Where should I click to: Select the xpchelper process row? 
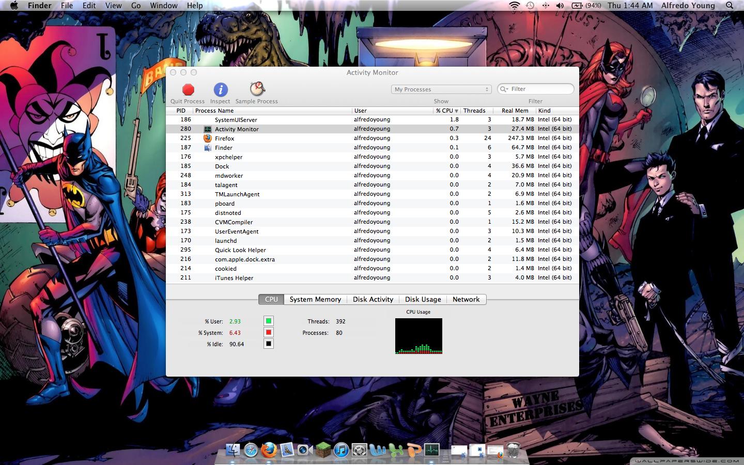point(373,157)
